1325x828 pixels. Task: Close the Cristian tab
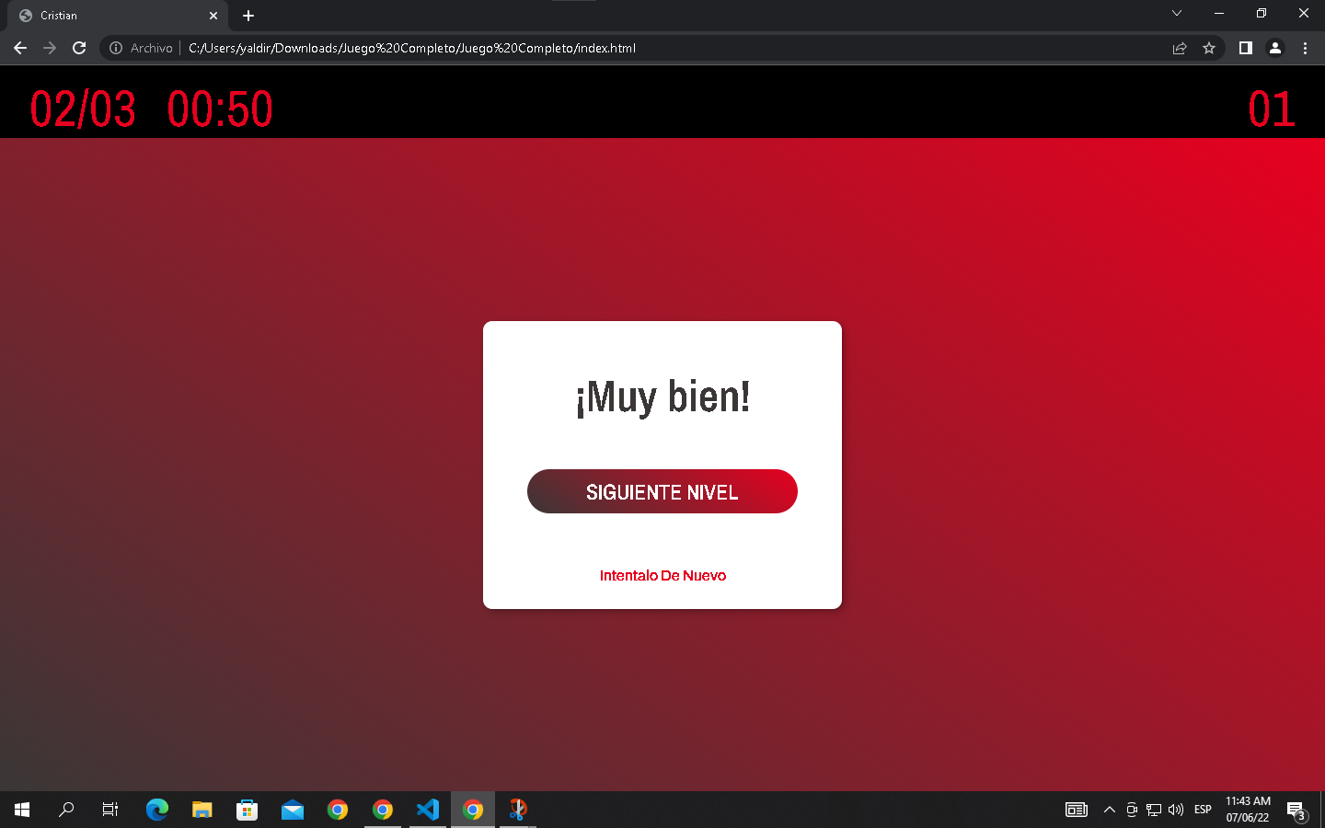[x=213, y=16]
